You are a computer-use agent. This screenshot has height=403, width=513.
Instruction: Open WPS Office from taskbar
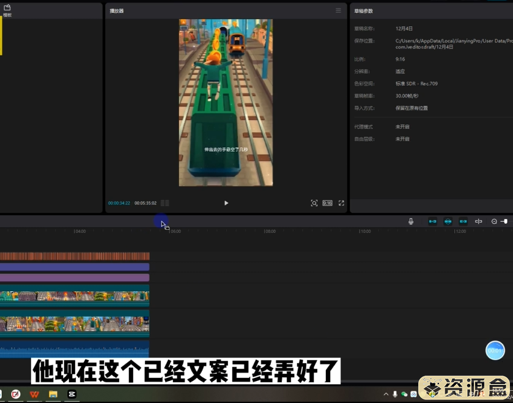point(34,394)
